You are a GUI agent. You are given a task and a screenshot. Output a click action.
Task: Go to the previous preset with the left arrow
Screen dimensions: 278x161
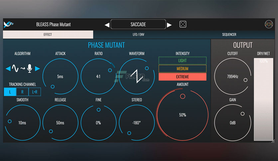pos(107,25)
